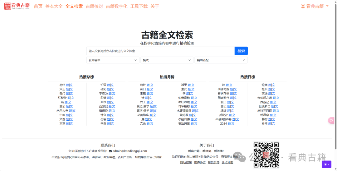The height and width of the screenshot is (171, 337).
Task: Click the 文 link beside 枣红吟馆
Action: tap(196, 102)
